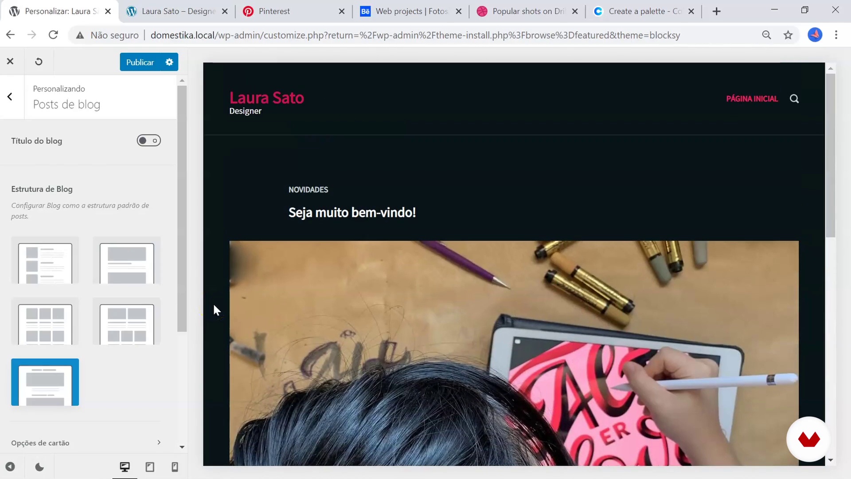Select the simple list blog layout
This screenshot has width=851, height=479.
click(45, 260)
